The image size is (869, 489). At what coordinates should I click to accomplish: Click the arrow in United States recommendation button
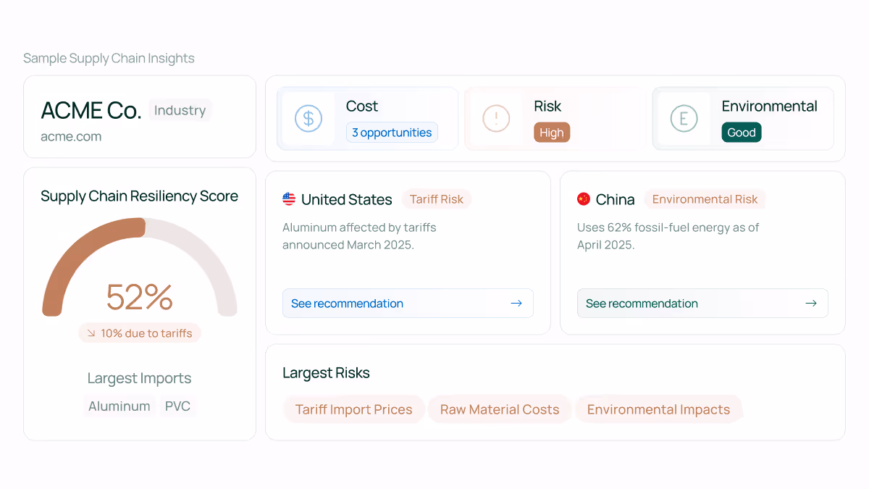pos(516,304)
